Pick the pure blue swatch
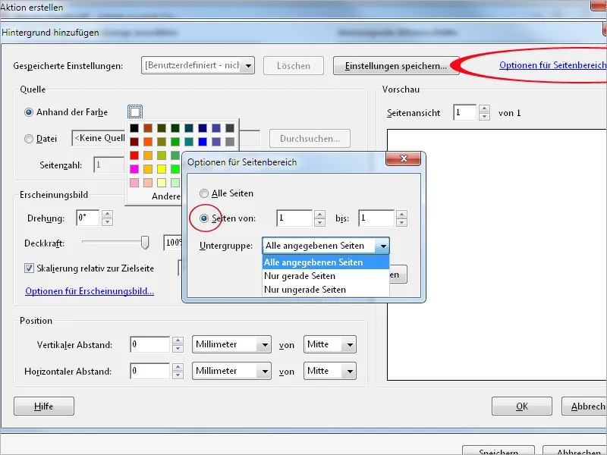 203,142
